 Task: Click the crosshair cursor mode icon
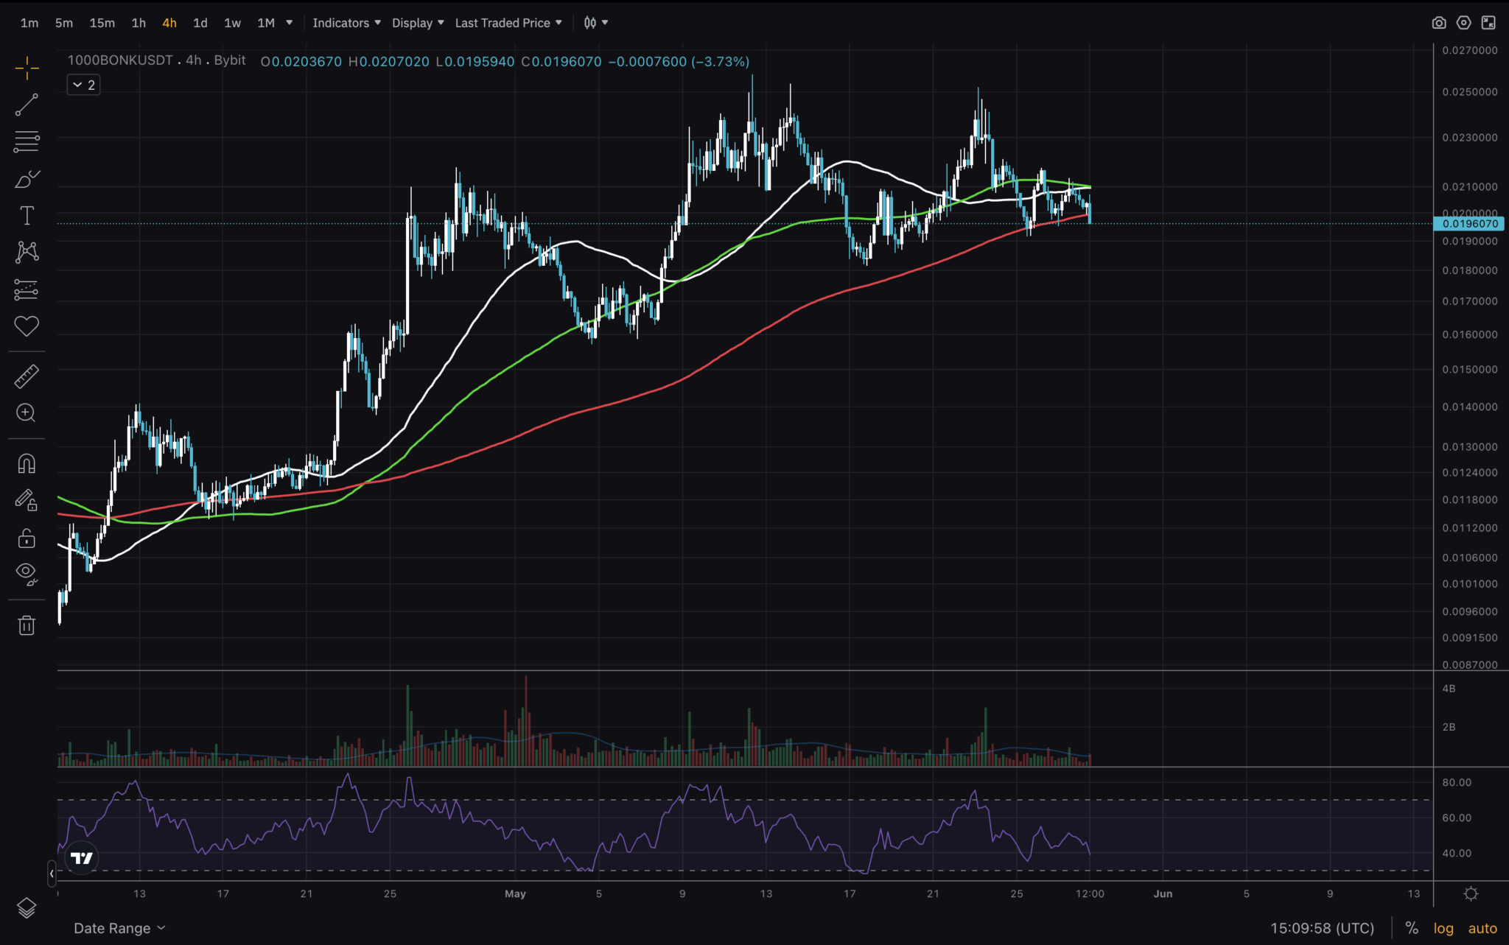[x=27, y=68]
